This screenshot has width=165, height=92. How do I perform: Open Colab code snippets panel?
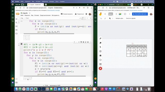pyautogui.click(x=16, y=79)
